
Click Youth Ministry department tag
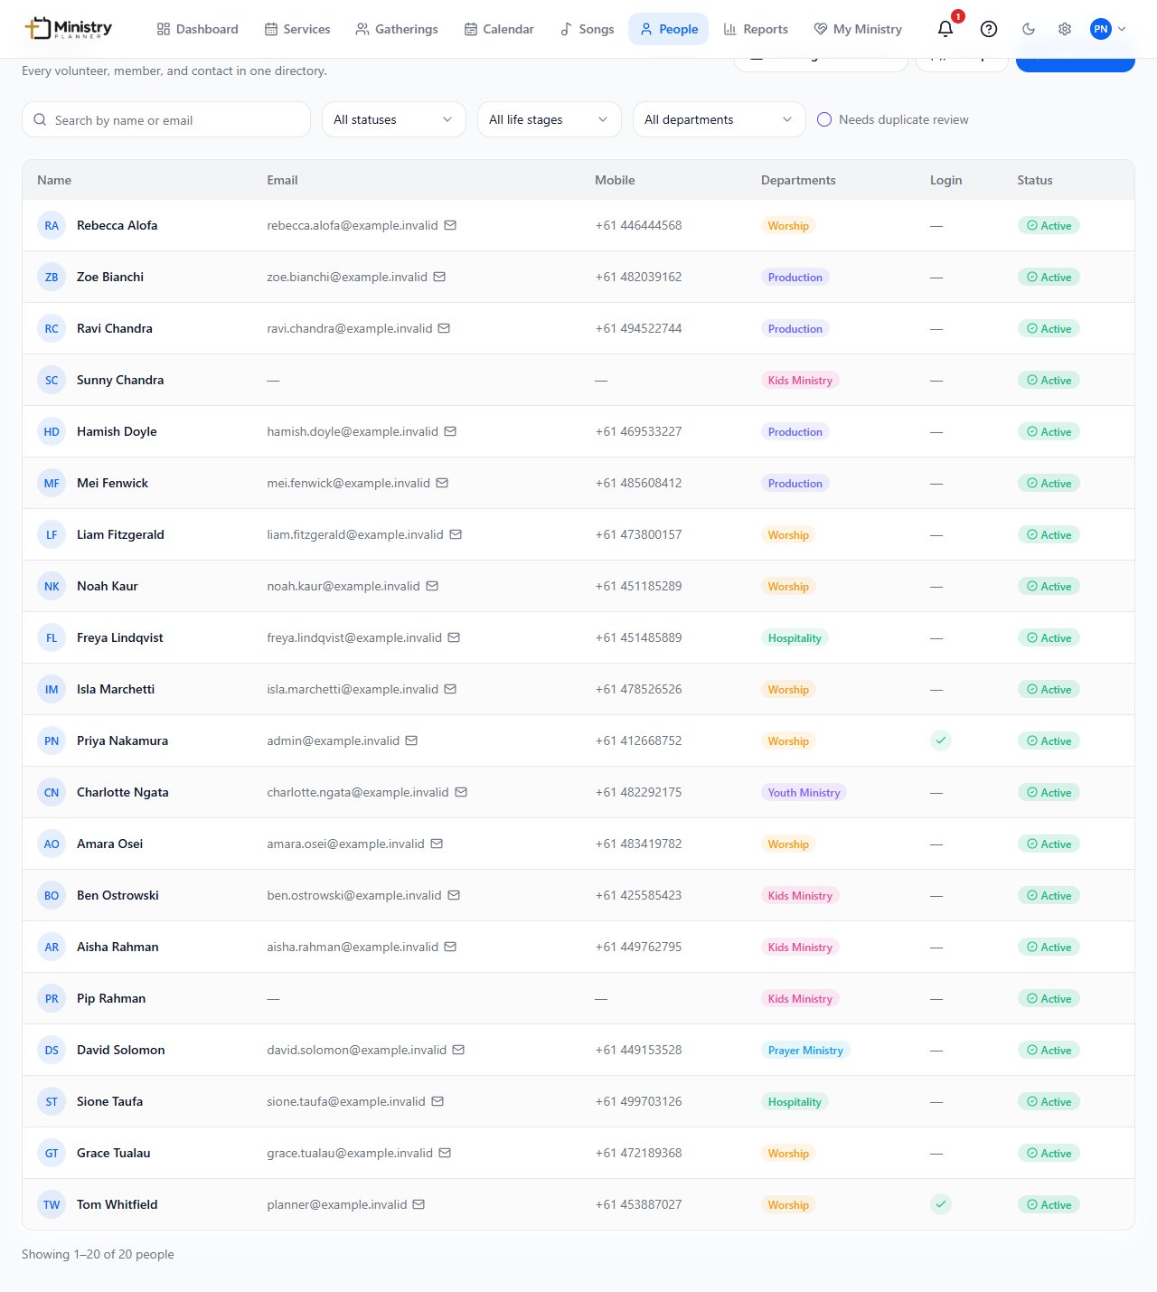(804, 792)
